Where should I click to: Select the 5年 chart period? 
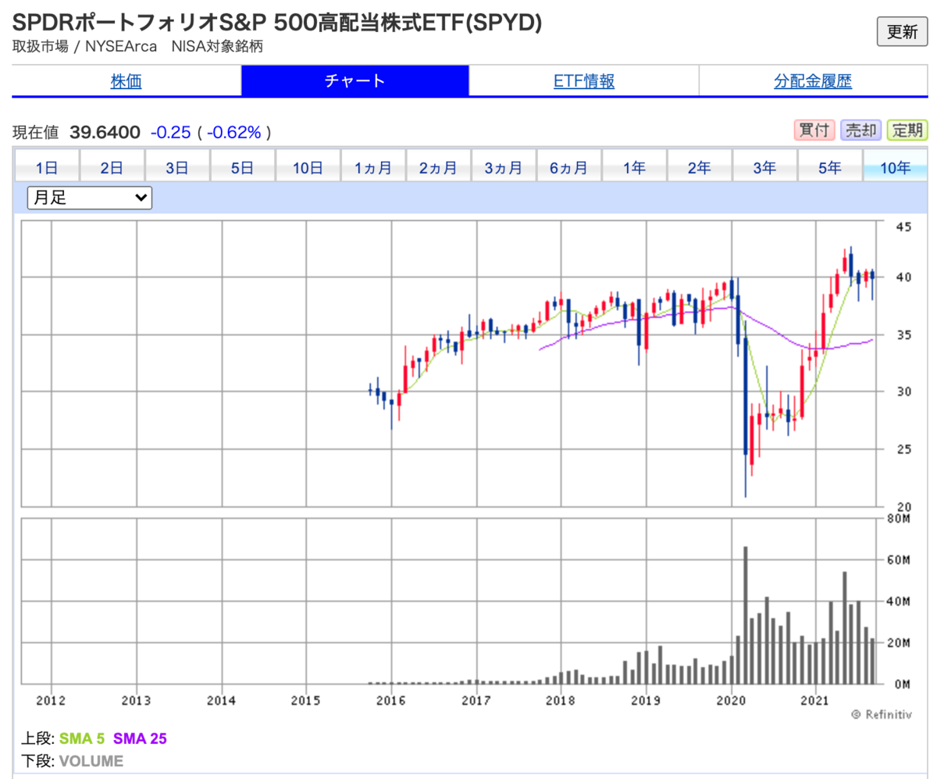click(x=830, y=167)
